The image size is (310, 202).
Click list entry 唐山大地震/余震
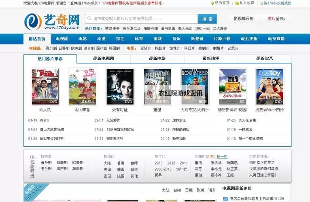click(x=52, y=130)
